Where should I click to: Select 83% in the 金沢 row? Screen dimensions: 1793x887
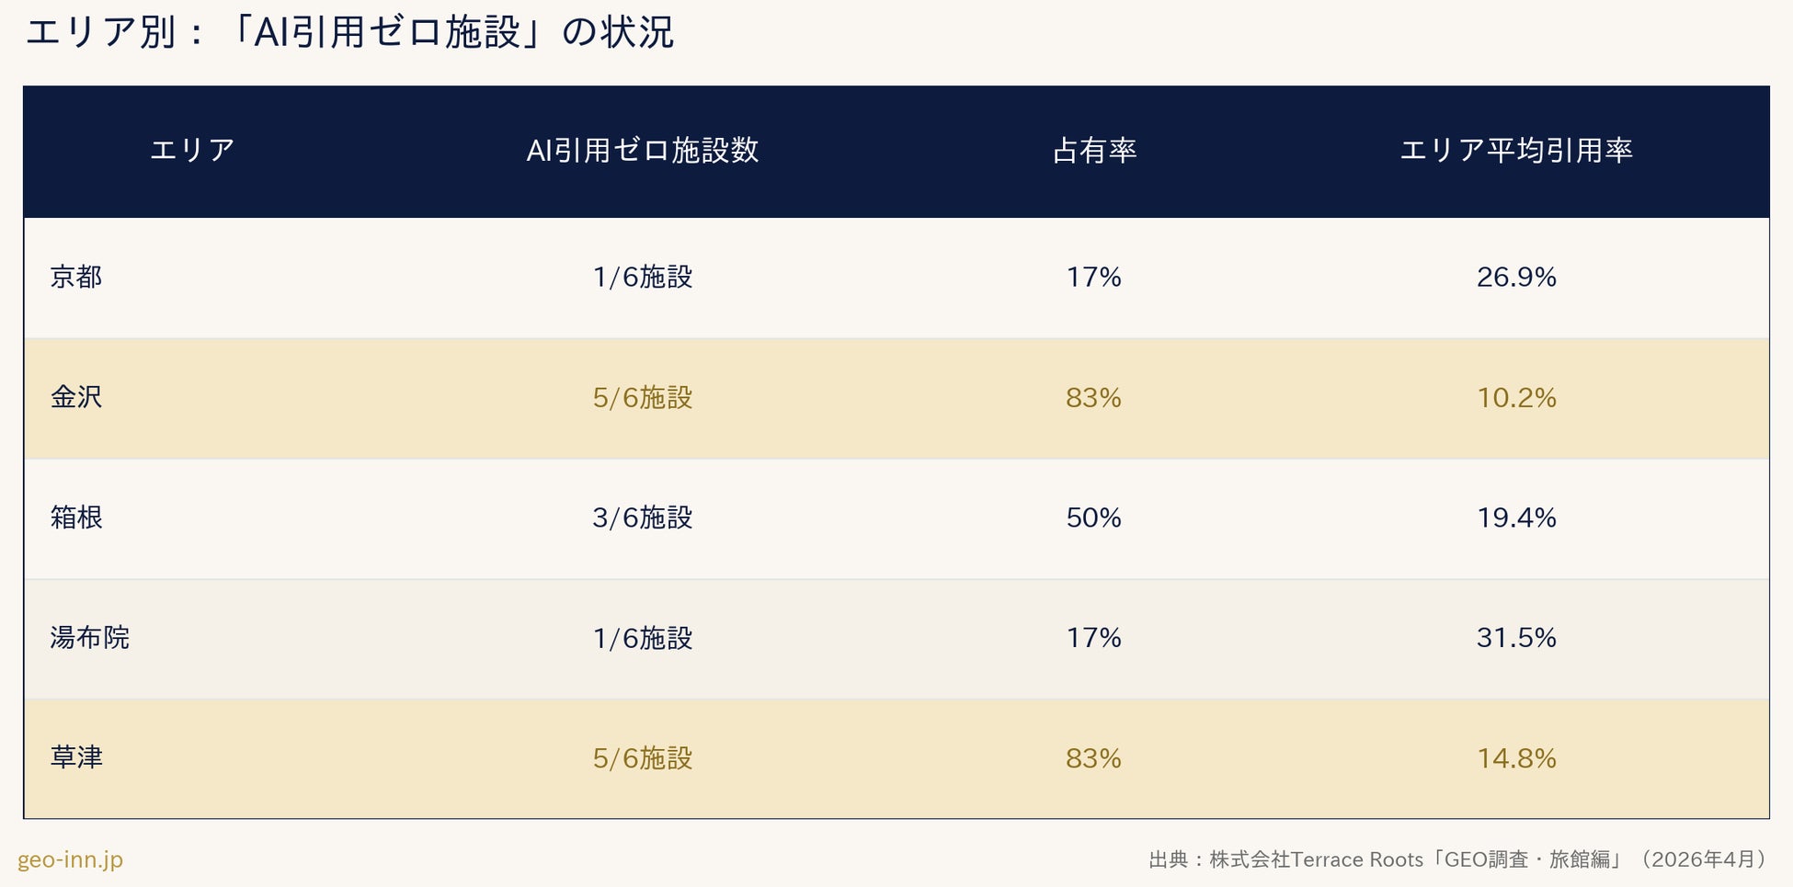pyautogui.click(x=1094, y=397)
